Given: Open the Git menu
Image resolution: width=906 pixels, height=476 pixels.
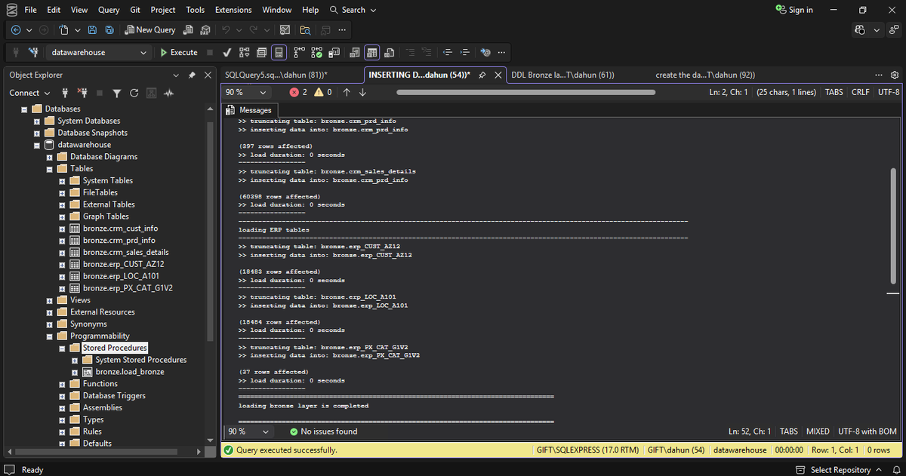Looking at the screenshot, I should pyautogui.click(x=134, y=10).
